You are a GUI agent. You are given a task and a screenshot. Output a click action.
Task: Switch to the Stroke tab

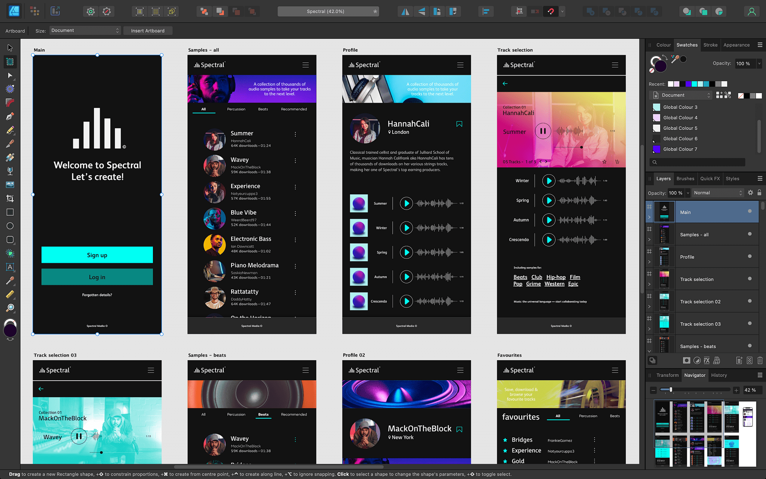coord(710,45)
